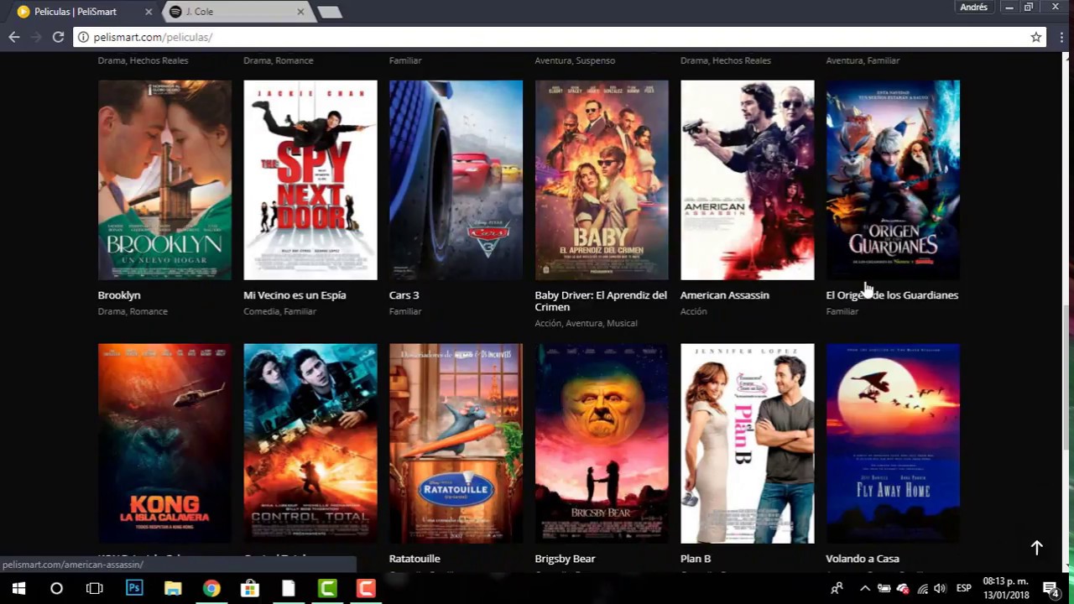Click genre text "Acción, Aventura, Musical"
The width and height of the screenshot is (1074, 604).
click(586, 323)
